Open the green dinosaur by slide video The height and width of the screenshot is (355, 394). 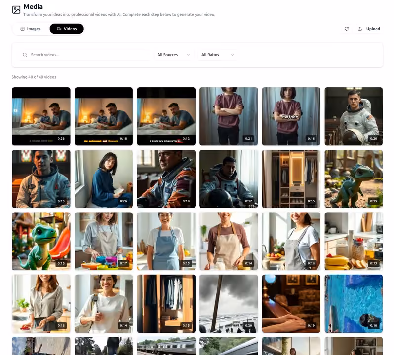[41, 241]
